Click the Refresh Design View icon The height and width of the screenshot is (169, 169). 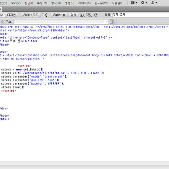click(x=96, y=15)
